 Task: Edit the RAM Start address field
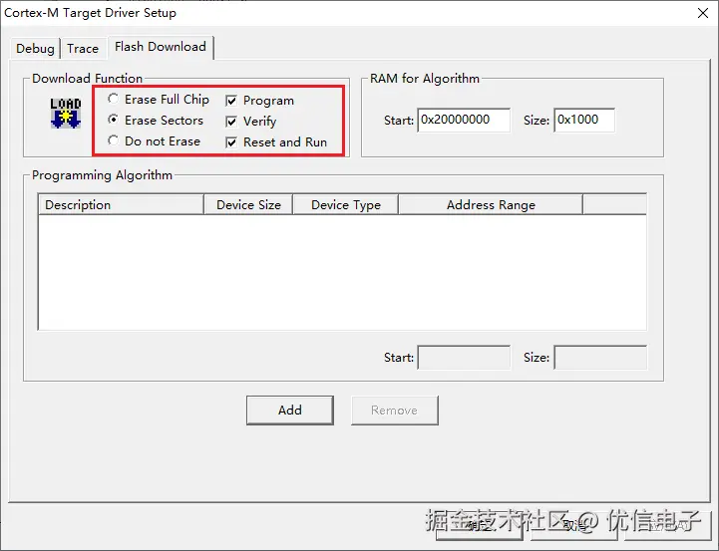coord(464,120)
